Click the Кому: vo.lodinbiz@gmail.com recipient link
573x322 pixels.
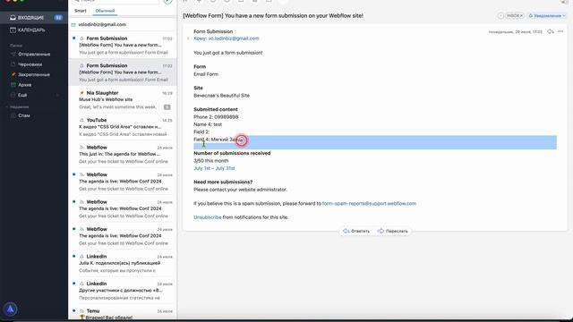coord(227,38)
